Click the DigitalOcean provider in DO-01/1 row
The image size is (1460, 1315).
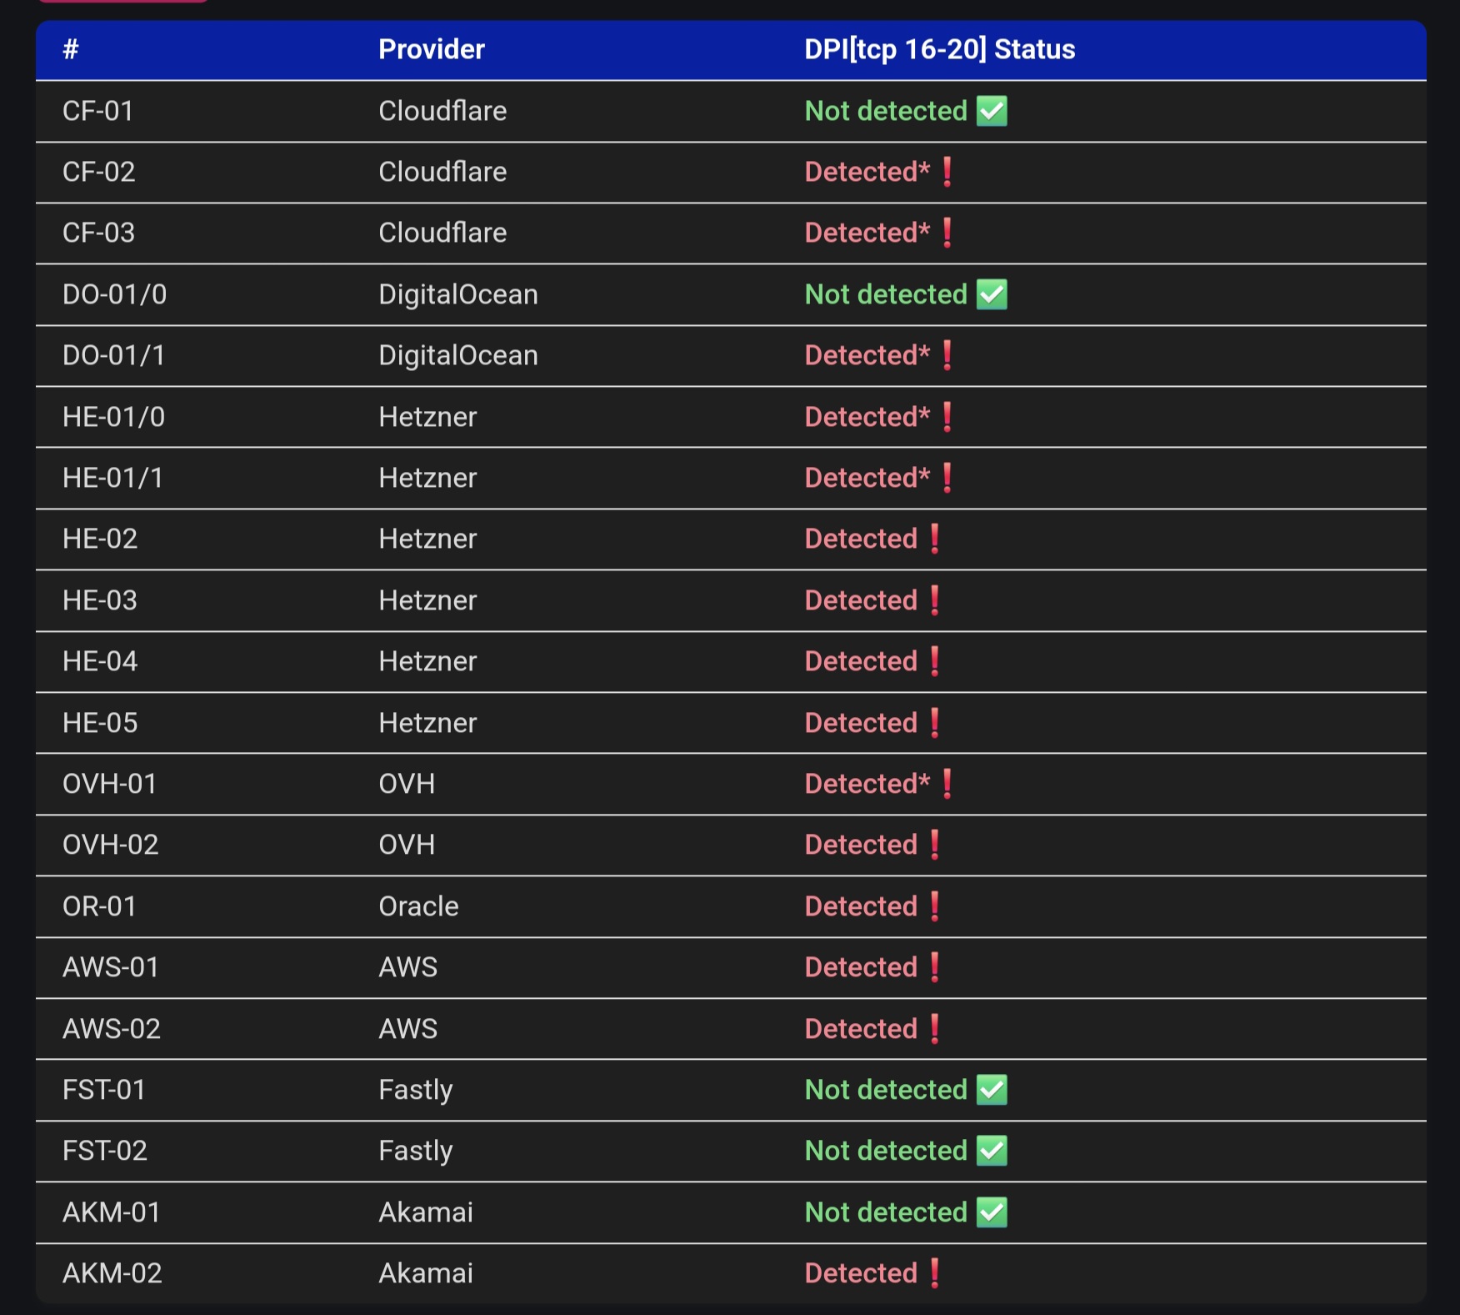(x=457, y=355)
